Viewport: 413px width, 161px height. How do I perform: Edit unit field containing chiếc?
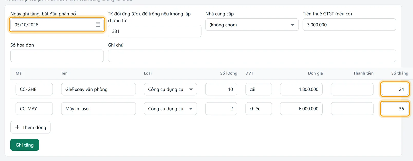click(x=259, y=109)
